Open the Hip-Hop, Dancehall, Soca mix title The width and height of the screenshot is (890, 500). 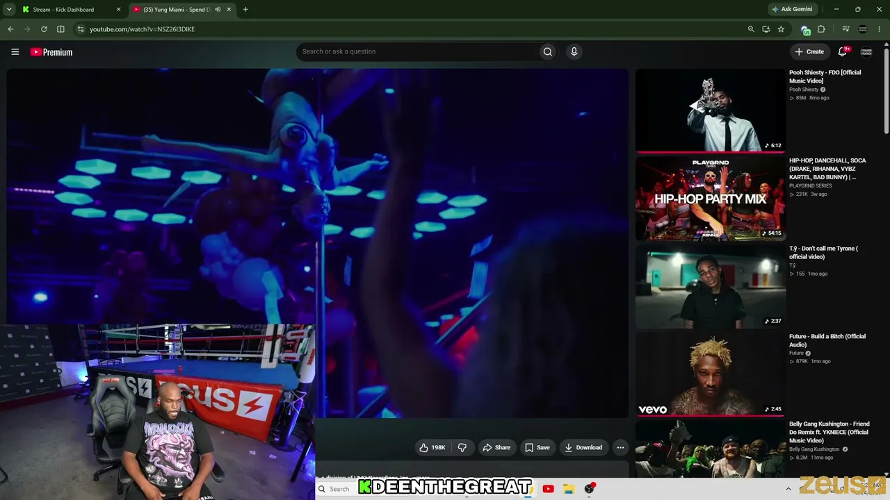click(828, 169)
